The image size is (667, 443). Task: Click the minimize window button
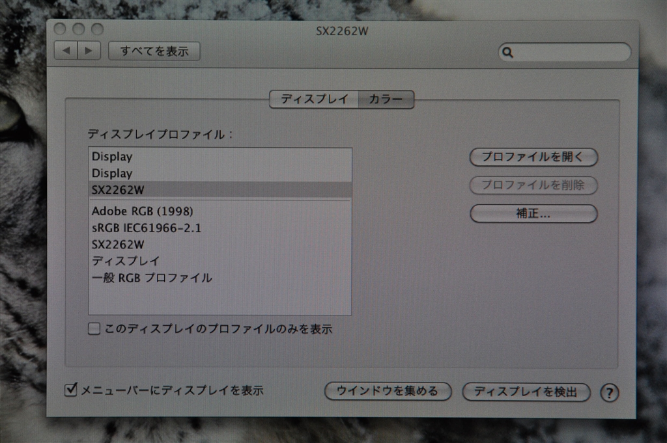[79, 29]
